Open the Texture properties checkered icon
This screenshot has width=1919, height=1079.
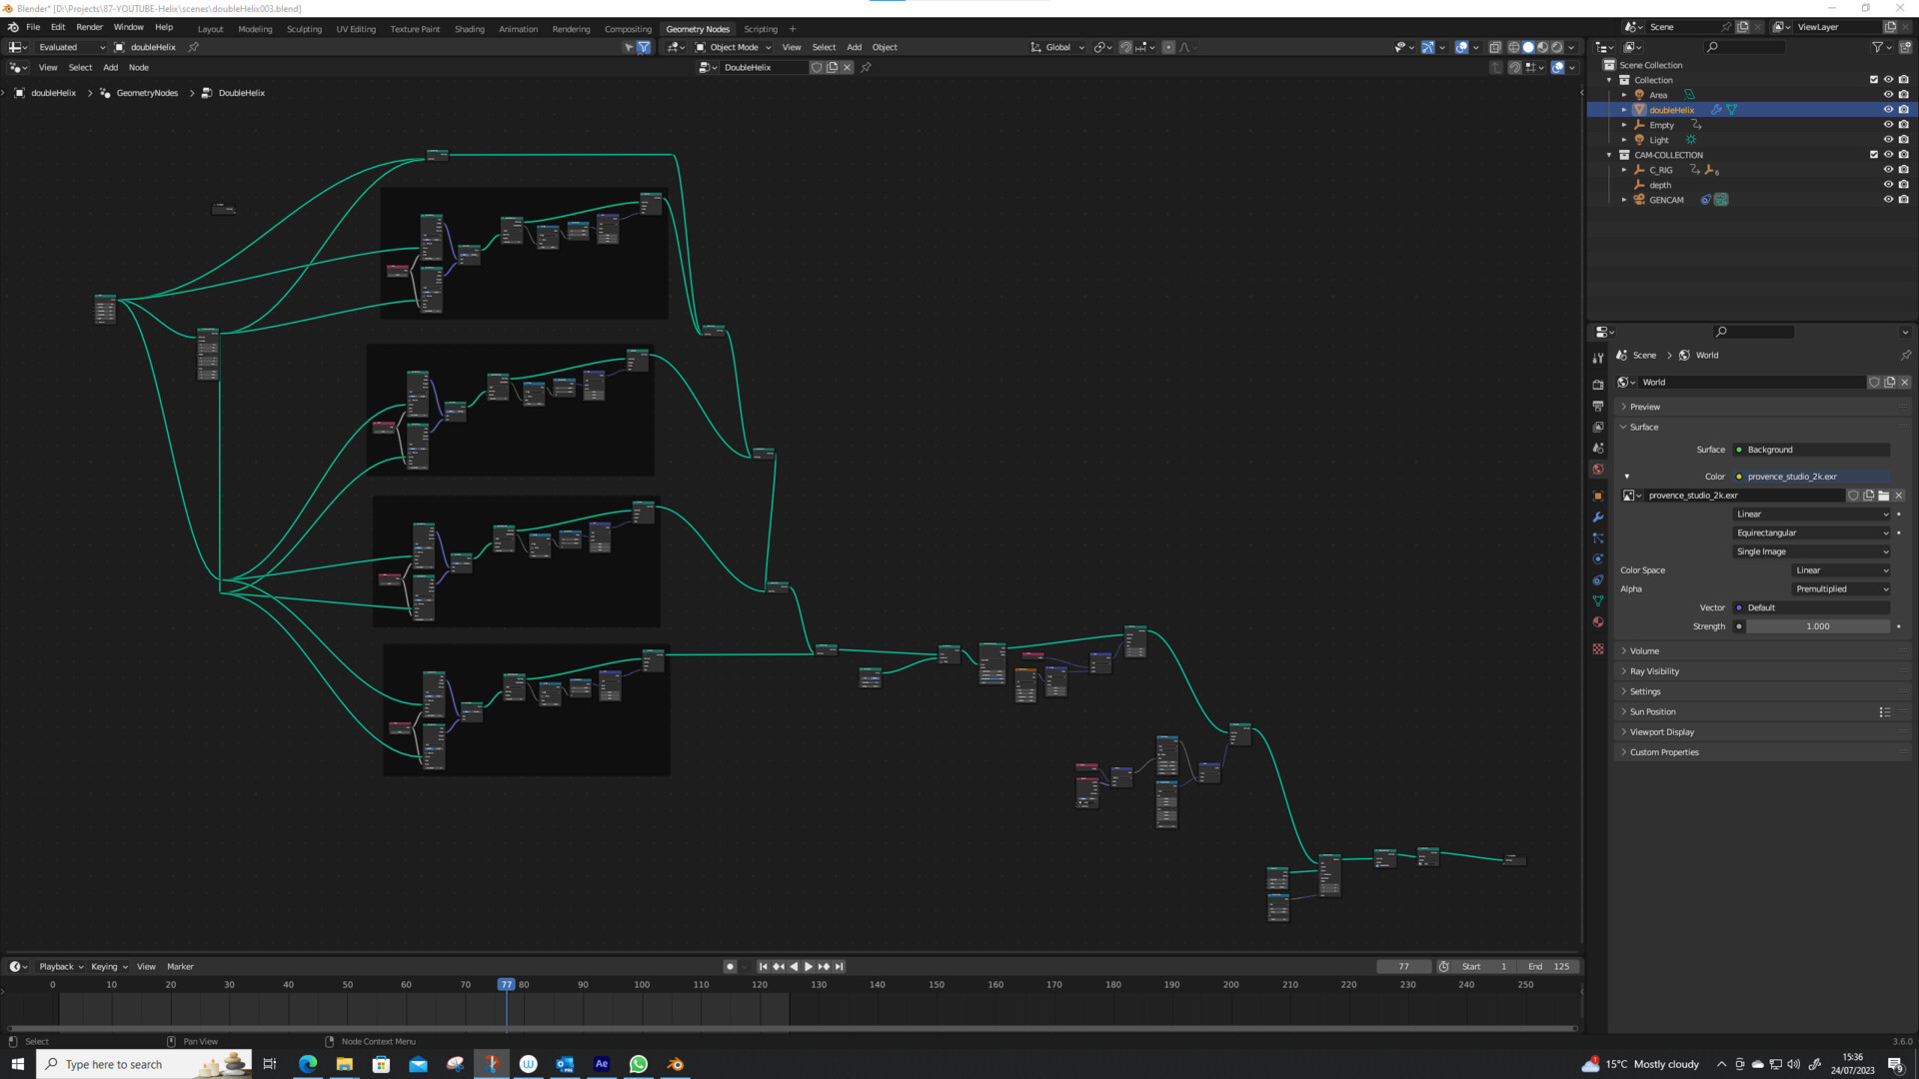[1597, 648]
